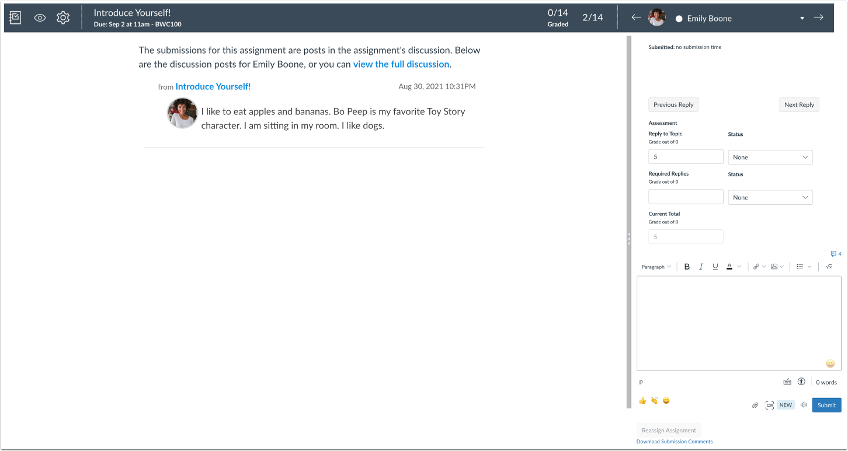Record a media comment via webcam icon
The image size is (848, 451).
(x=769, y=404)
